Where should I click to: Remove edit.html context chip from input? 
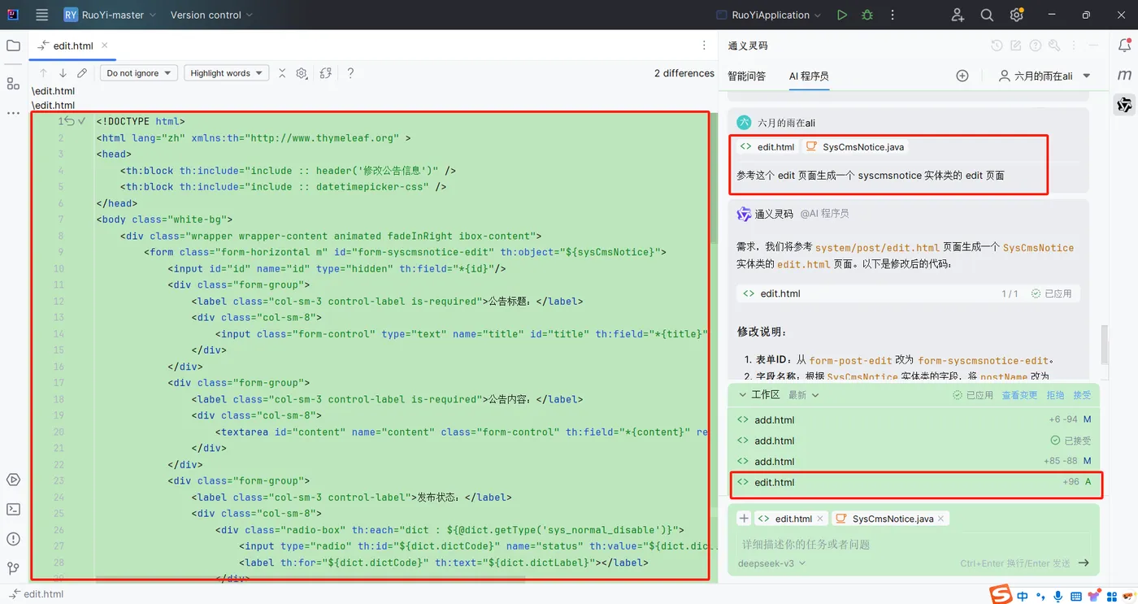pyautogui.click(x=820, y=519)
